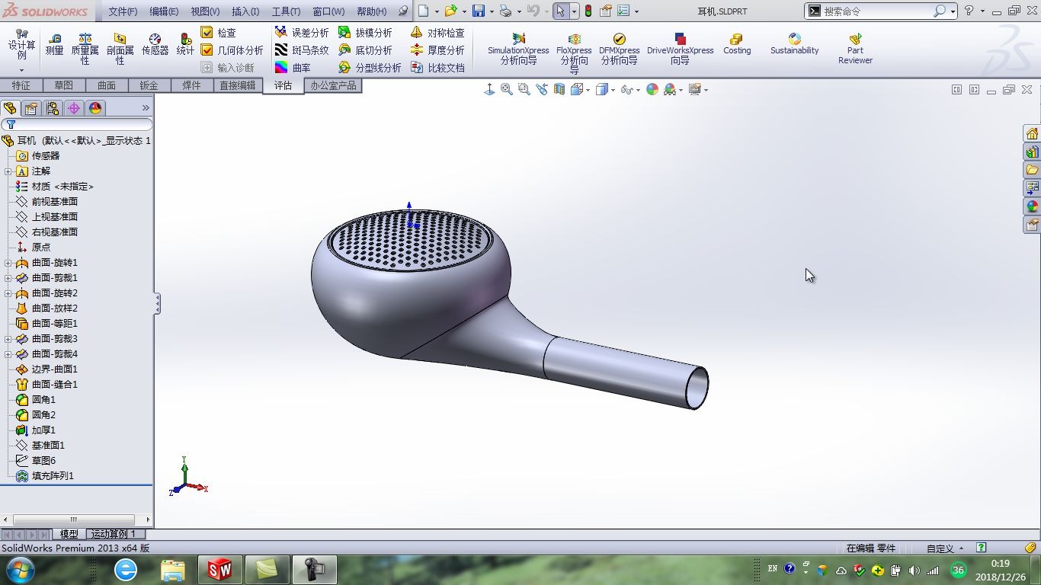Screen dimensions: 1041x585
Task: Open the hide/show items eyeglasses dropdown
Action: tap(639, 89)
